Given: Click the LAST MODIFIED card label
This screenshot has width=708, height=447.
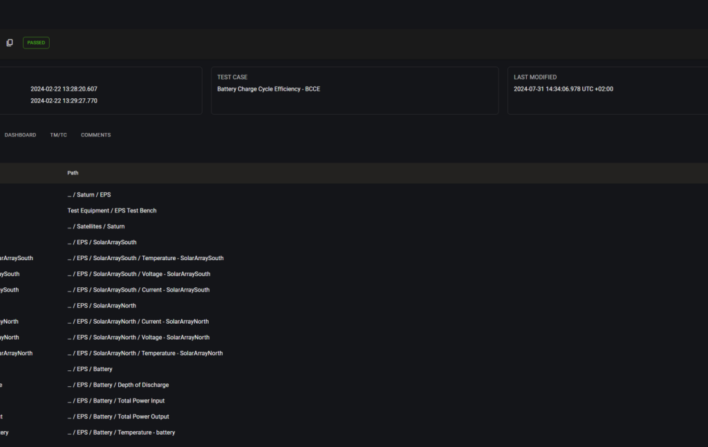Looking at the screenshot, I should 535,77.
